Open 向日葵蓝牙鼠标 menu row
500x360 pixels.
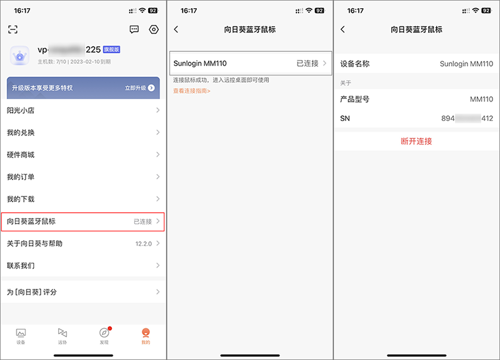pyautogui.click(x=83, y=221)
